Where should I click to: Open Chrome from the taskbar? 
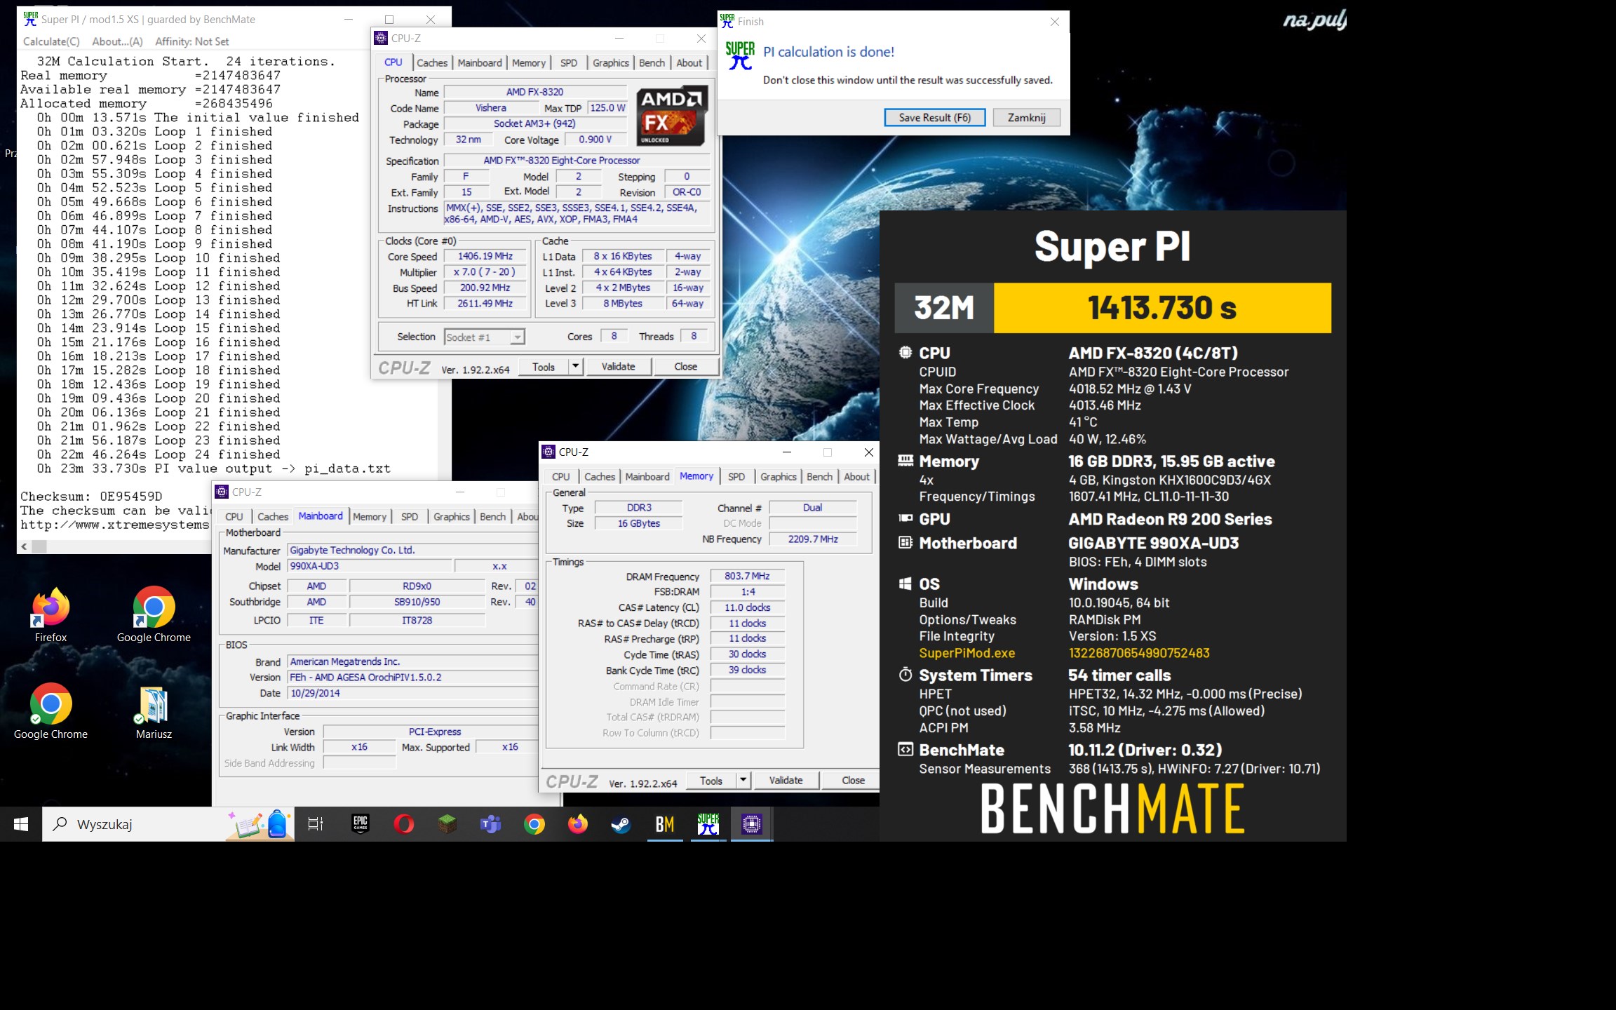[534, 824]
